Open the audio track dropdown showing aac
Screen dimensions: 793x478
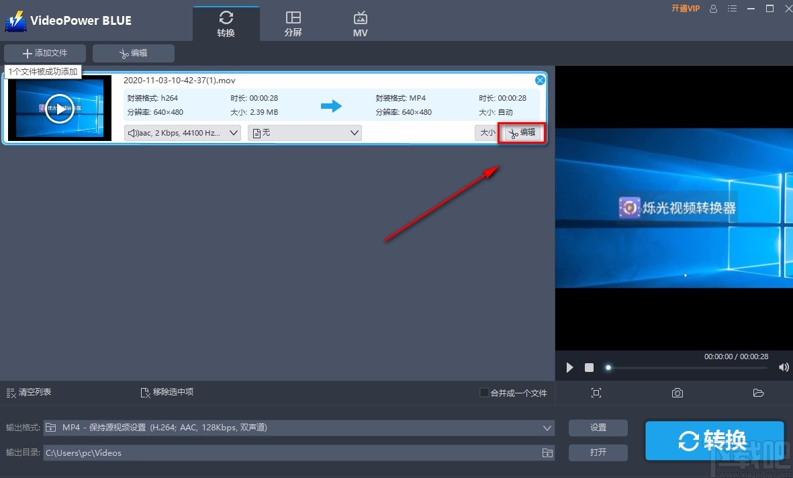pyautogui.click(x=181, y=132)
